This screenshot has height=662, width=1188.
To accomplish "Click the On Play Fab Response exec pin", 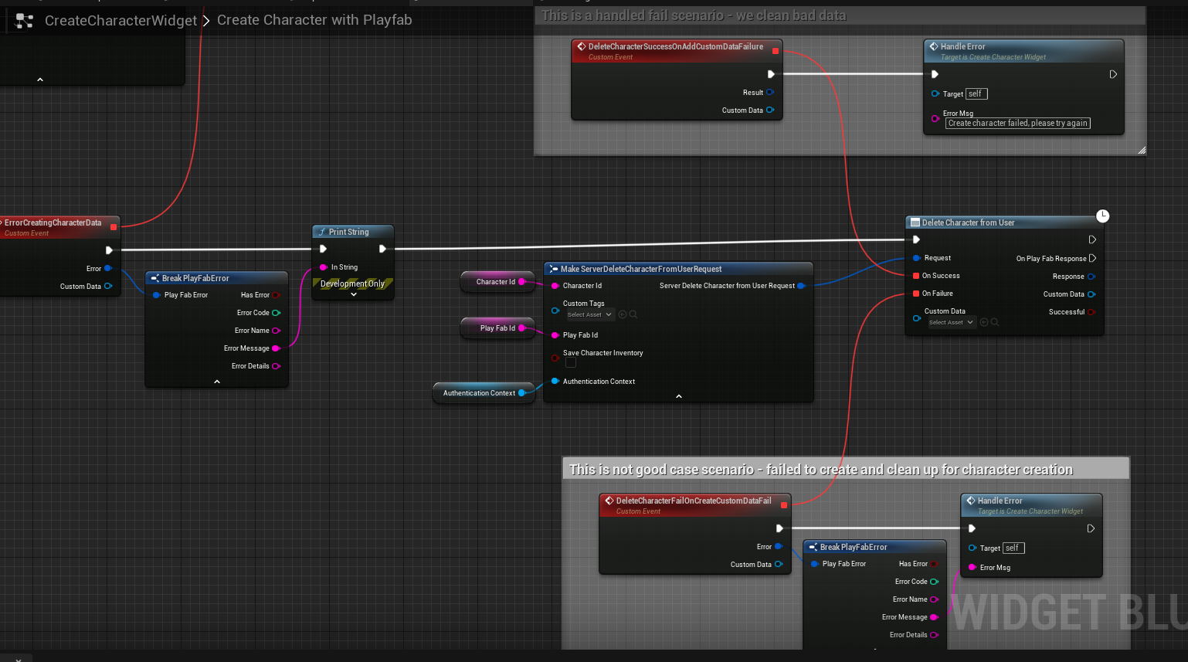I will click(x=1092, y=258).
